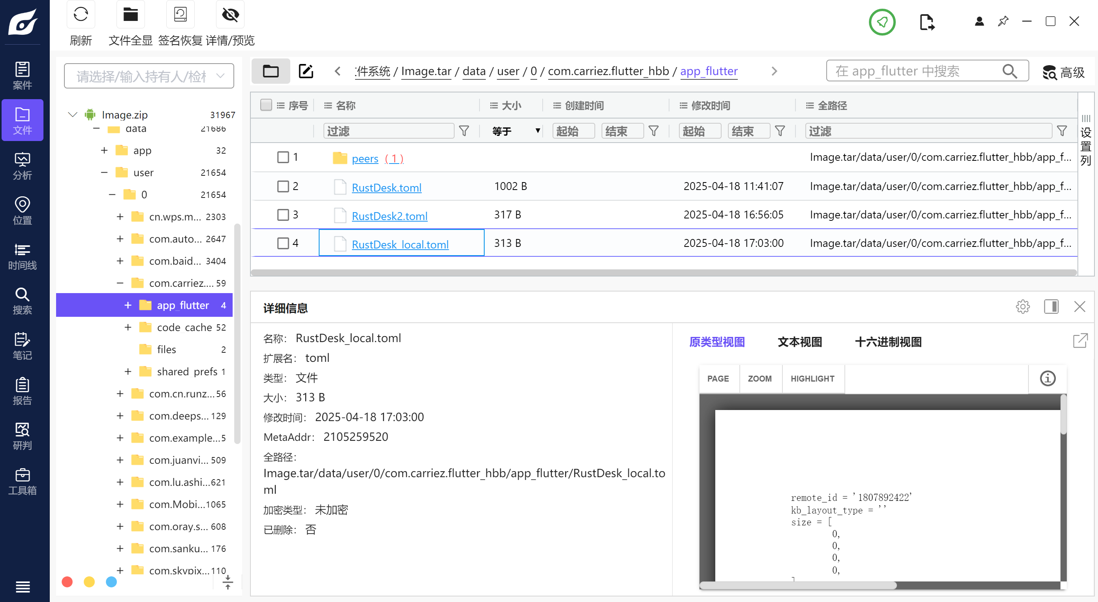Image resolution: width=1098 pixels, height=602 pixels.
Task: Collapse the Image.zip tree root
Action: pos(73,114)
